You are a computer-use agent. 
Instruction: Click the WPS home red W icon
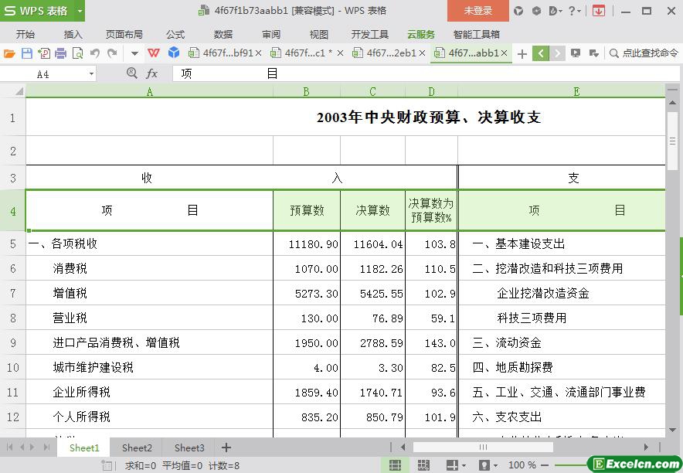154,53
